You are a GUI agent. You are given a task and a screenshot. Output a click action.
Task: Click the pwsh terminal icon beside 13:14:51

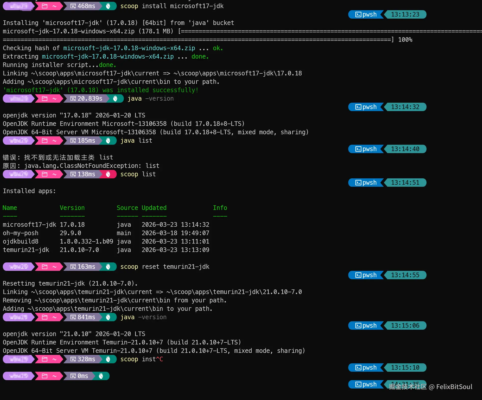point(358,183)
